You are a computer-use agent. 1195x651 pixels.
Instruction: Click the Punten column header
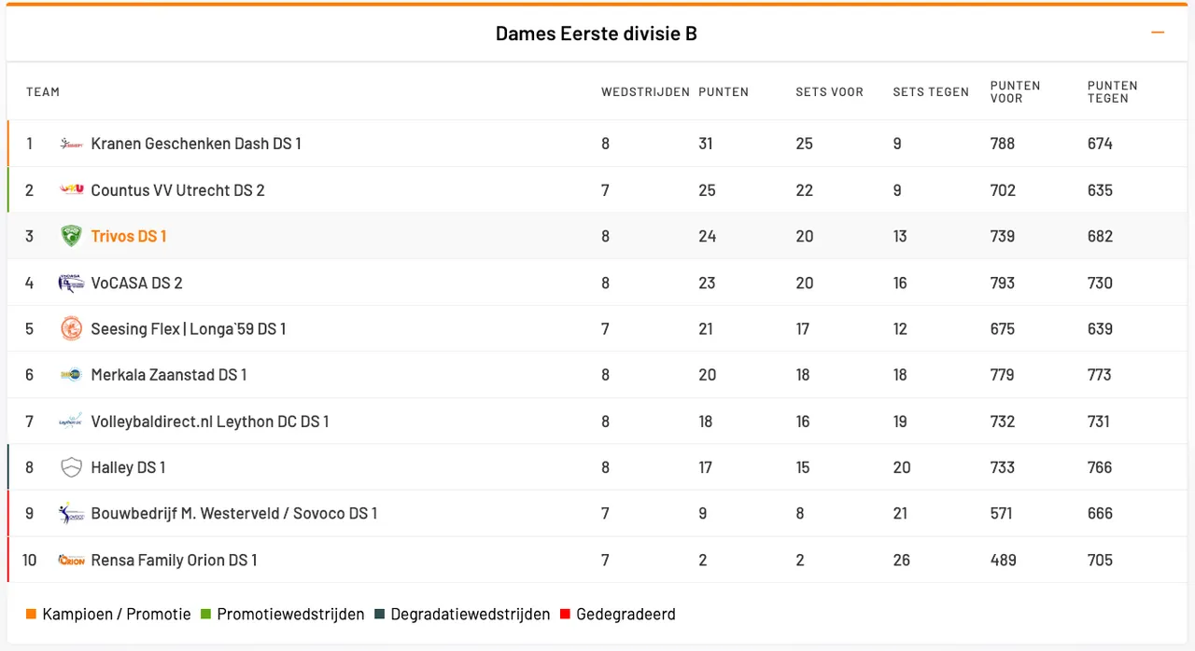click(x=724, y=91)
